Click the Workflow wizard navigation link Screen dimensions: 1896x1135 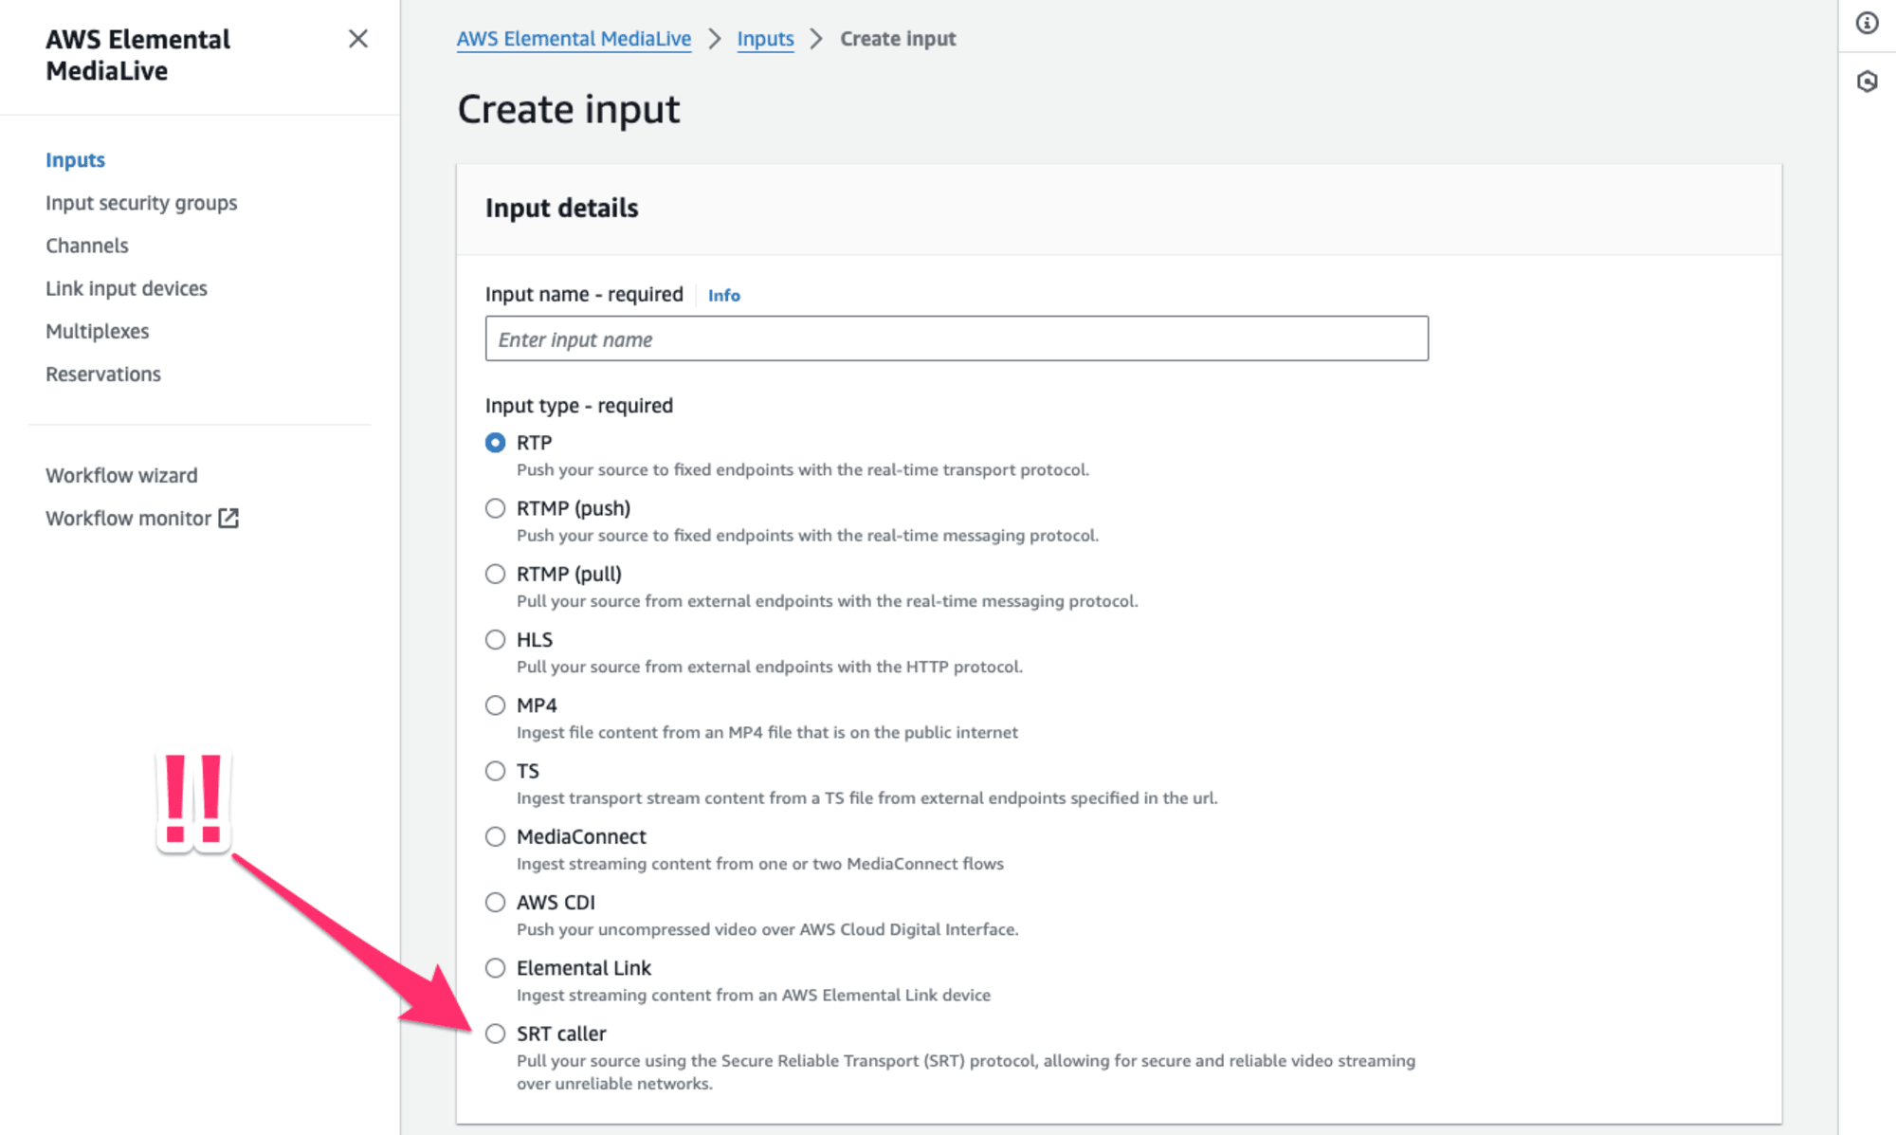120,474
